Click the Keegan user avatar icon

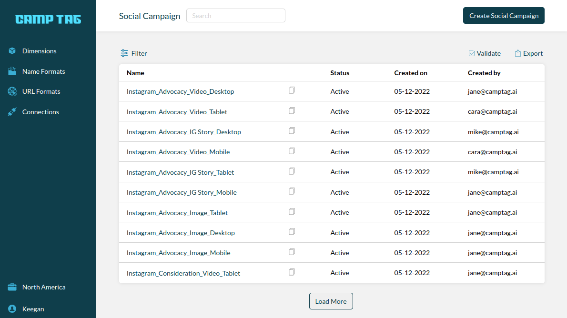click(x=12, y=308)
